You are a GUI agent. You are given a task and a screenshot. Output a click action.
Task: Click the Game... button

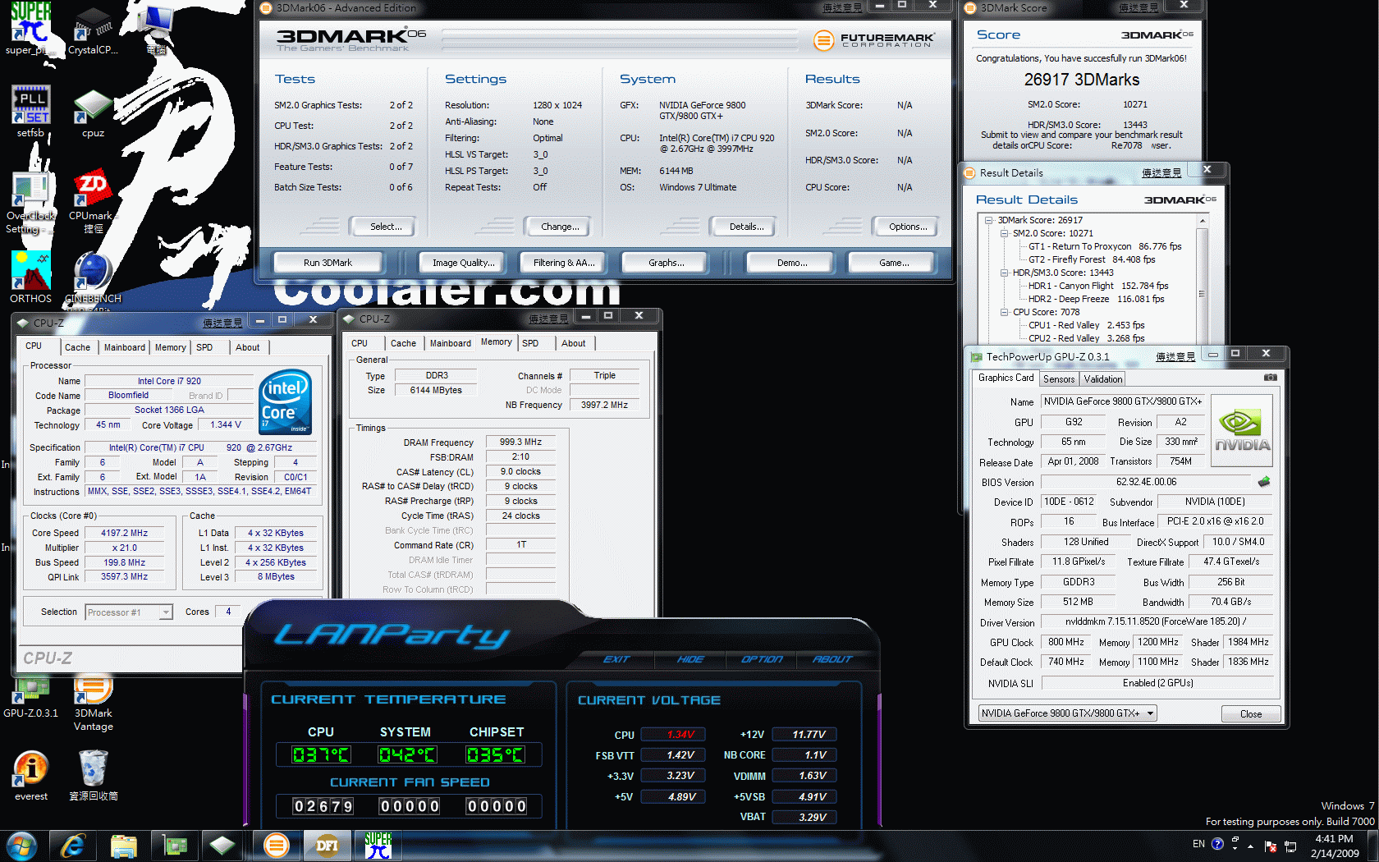point(893,263)
